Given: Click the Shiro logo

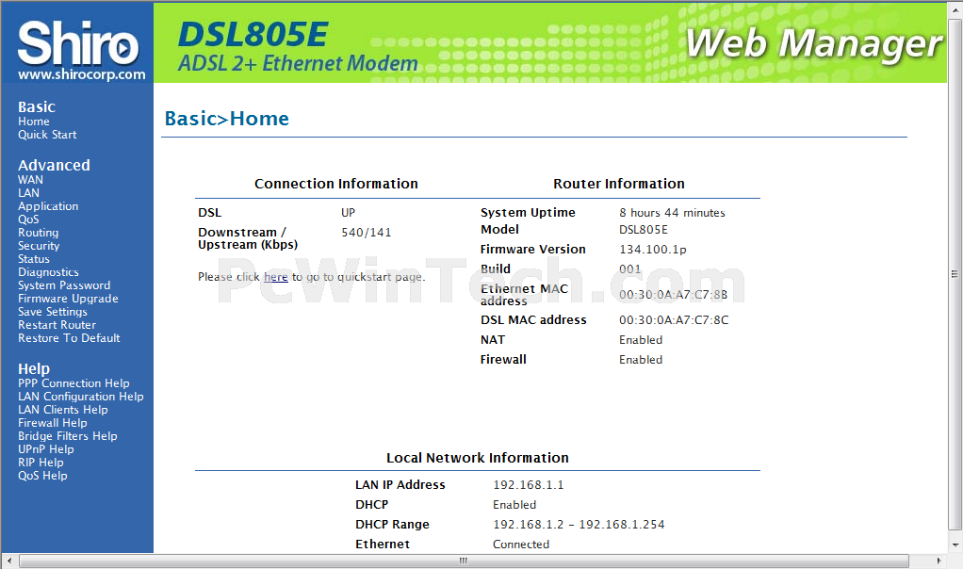Looking at the screenshot, I should pos(78,43).
